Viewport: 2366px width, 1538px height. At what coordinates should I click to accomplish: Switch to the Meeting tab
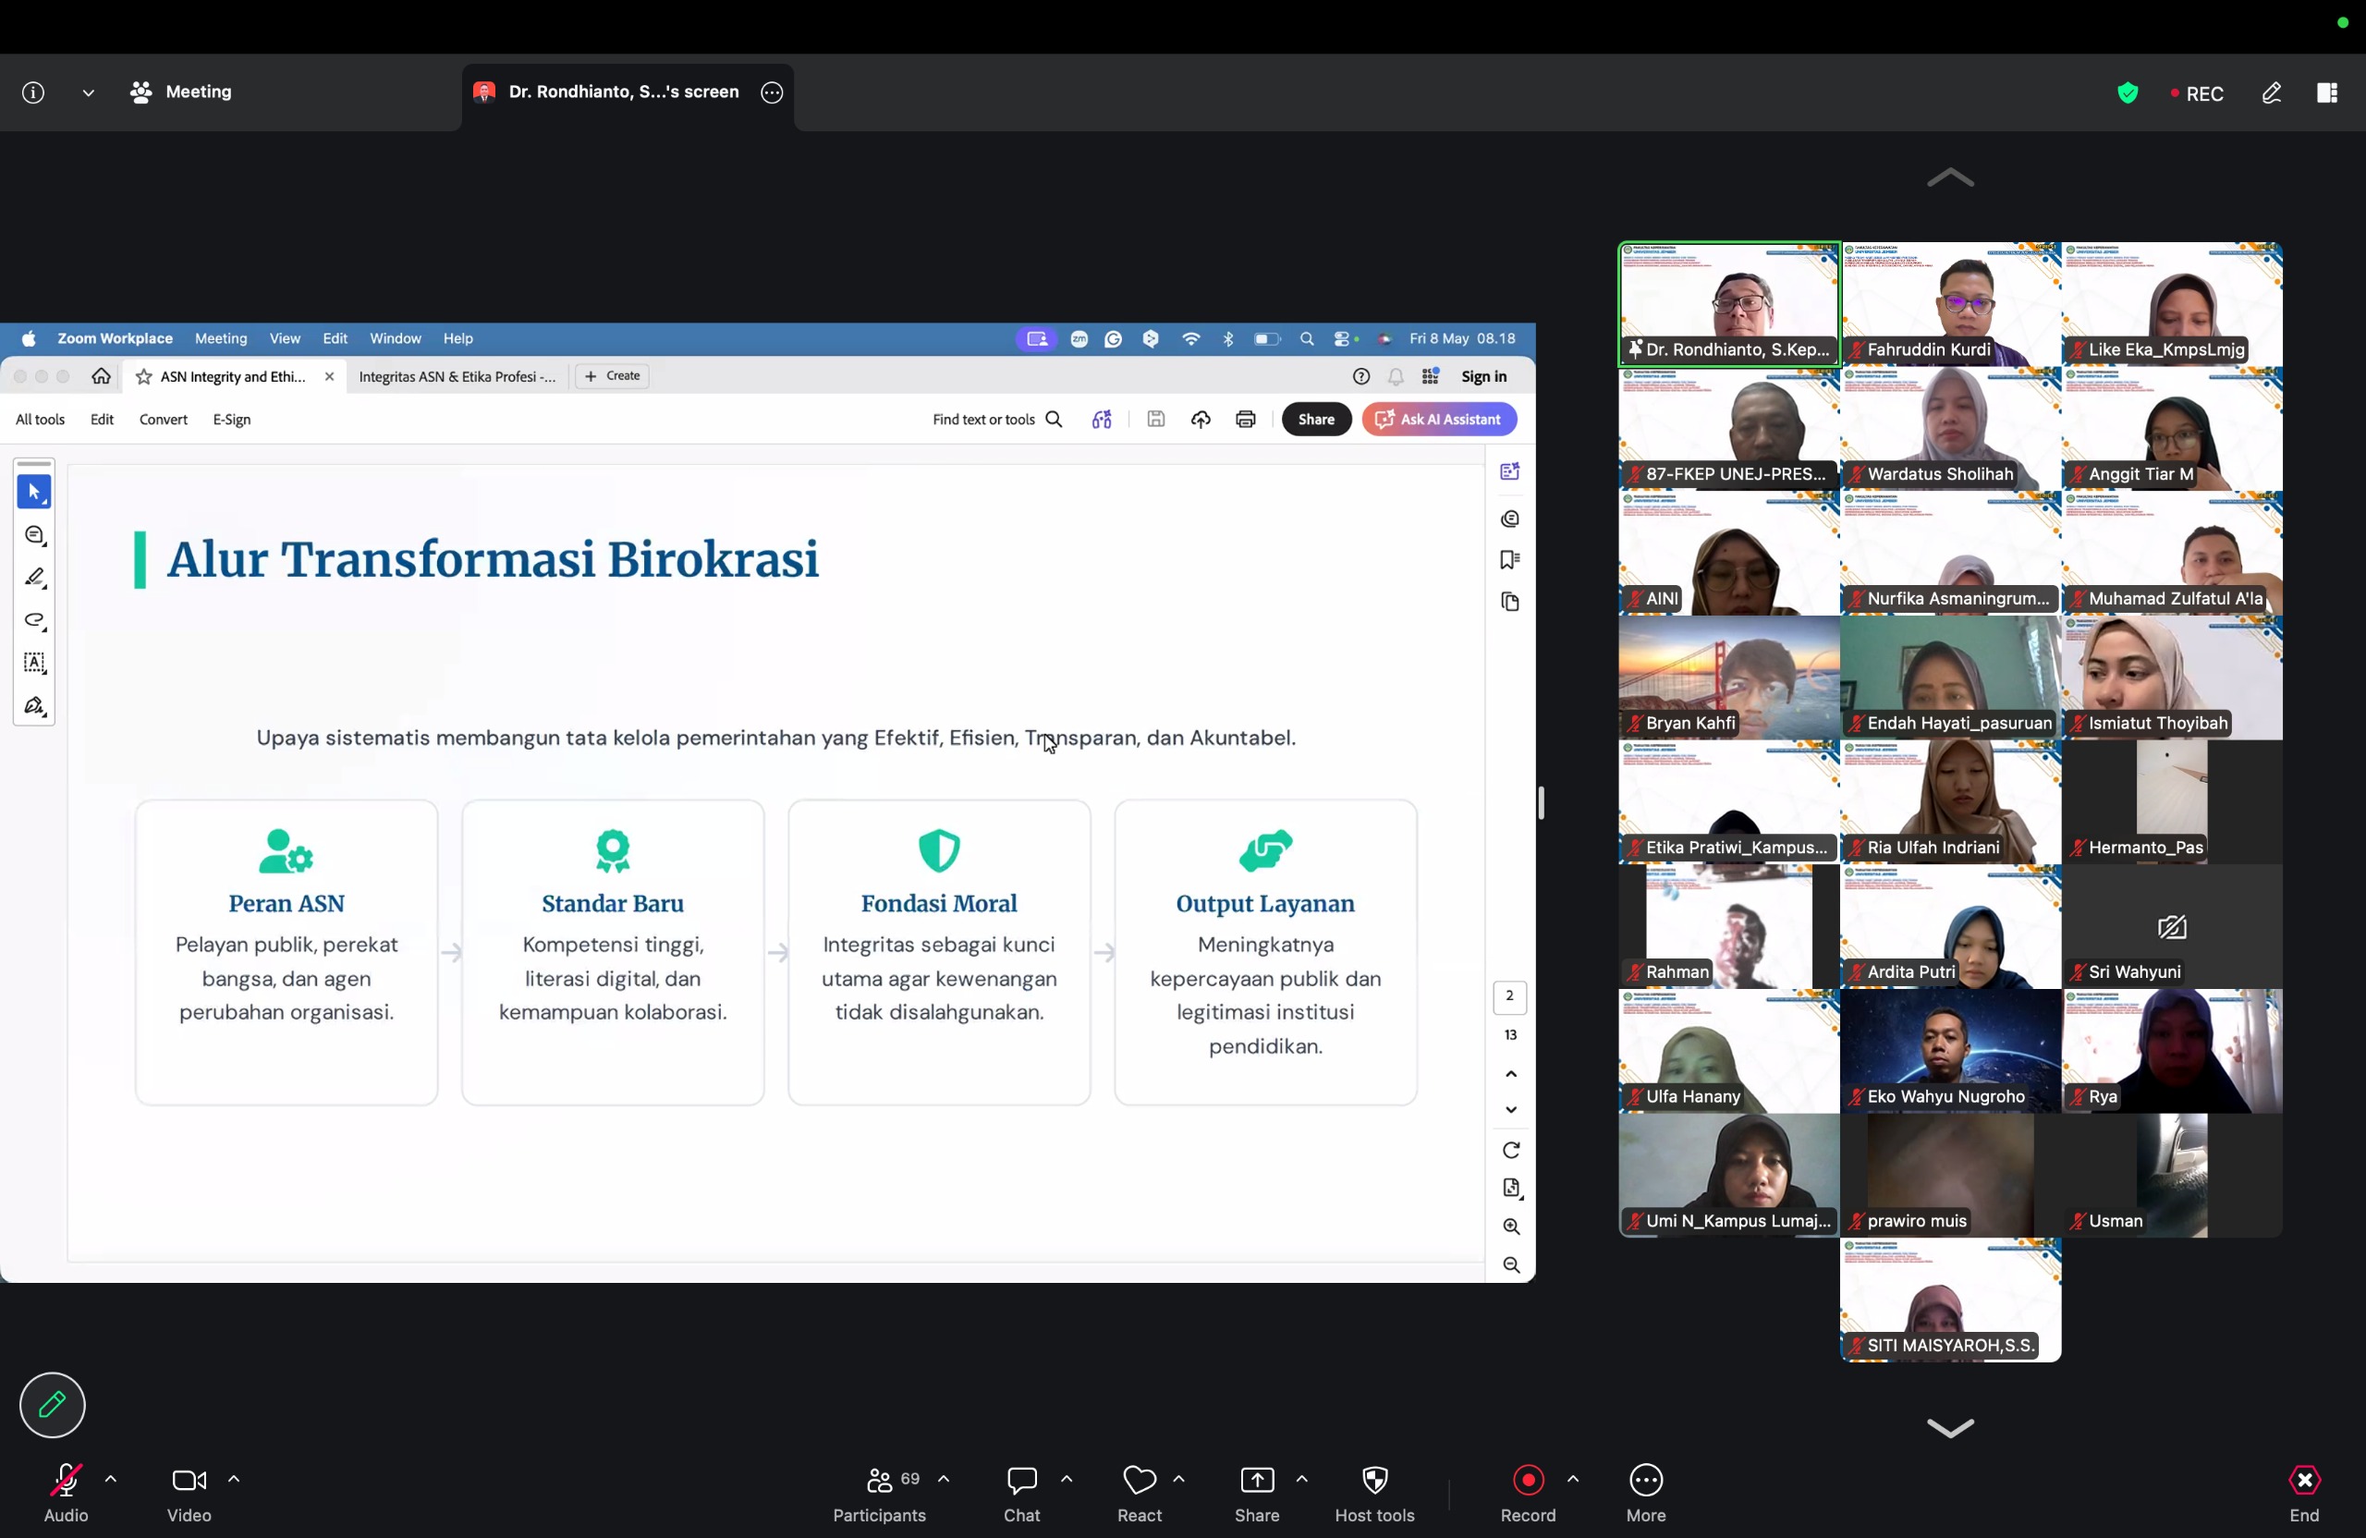coord(181,92)
